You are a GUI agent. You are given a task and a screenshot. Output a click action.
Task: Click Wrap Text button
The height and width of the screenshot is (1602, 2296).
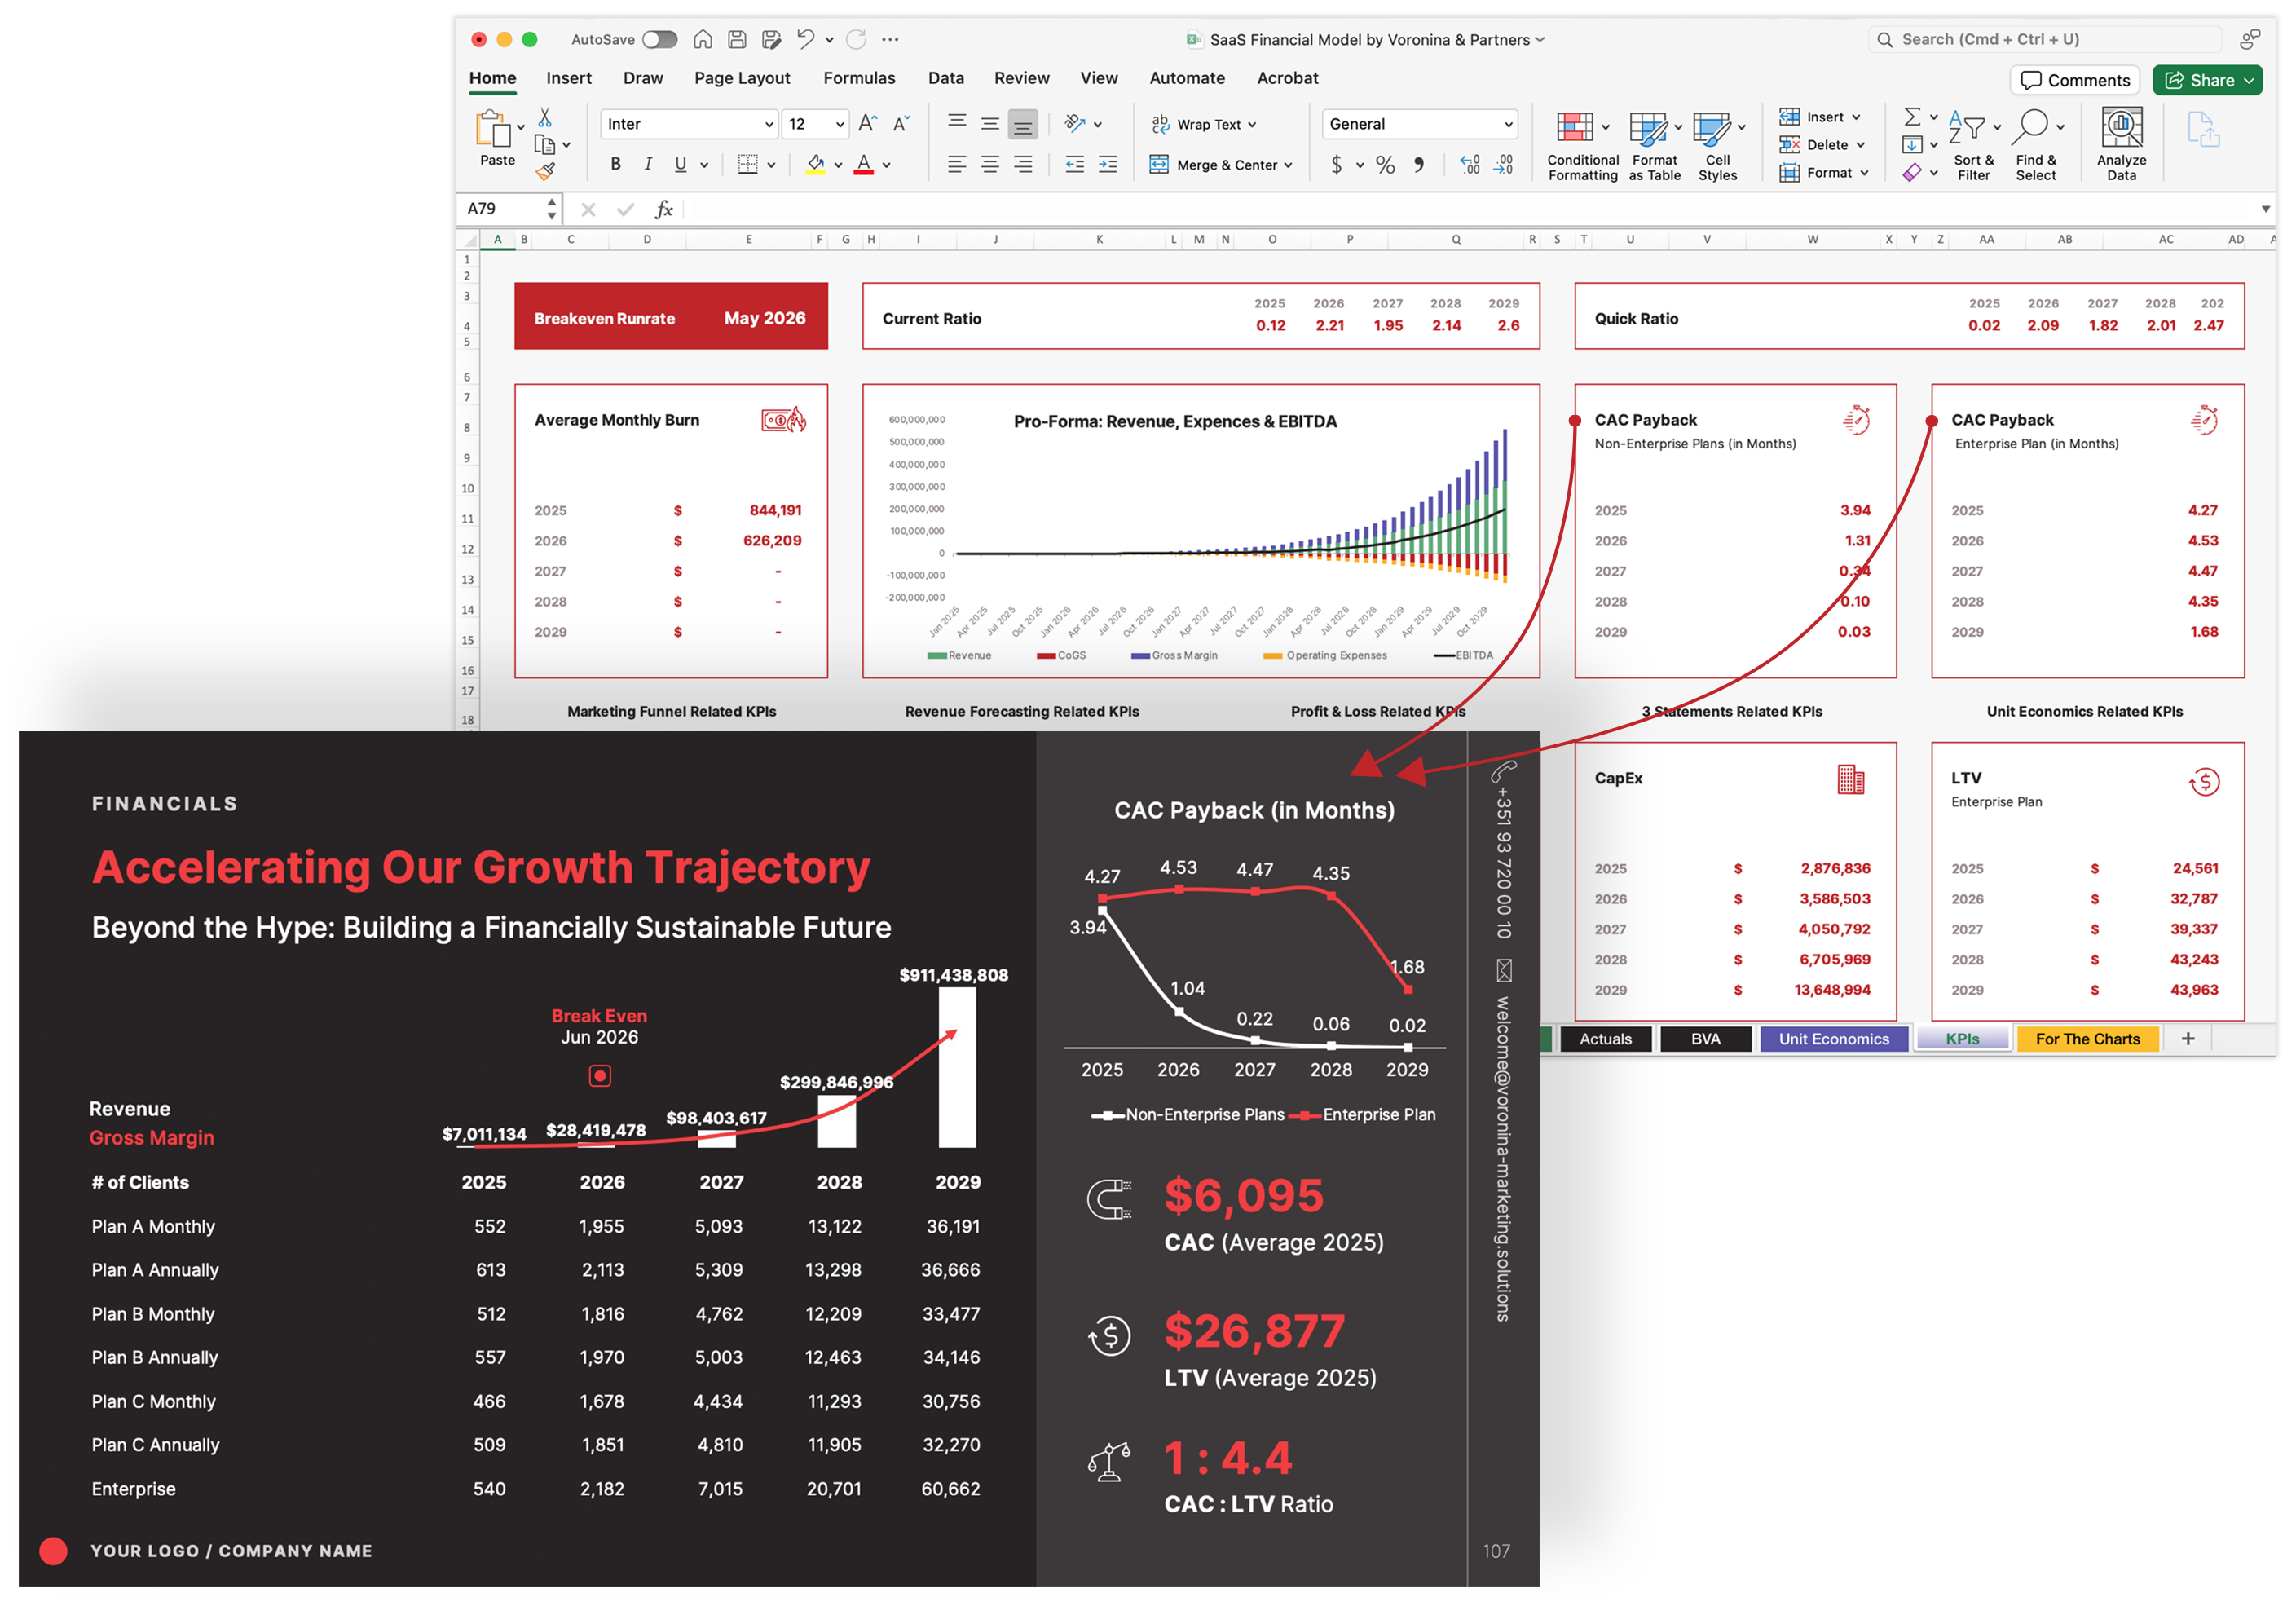[1204, 124]
